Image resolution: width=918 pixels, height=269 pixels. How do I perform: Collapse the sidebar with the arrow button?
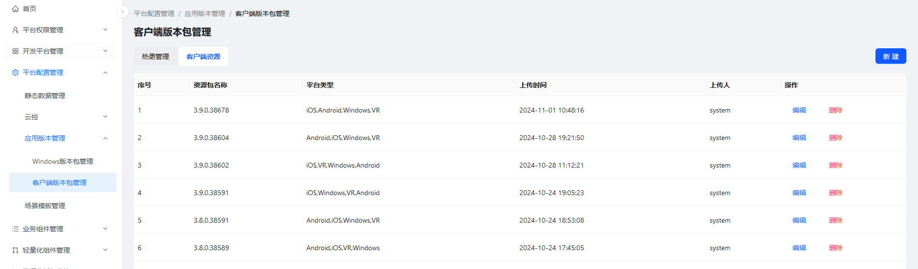click(x=123, y=12)
